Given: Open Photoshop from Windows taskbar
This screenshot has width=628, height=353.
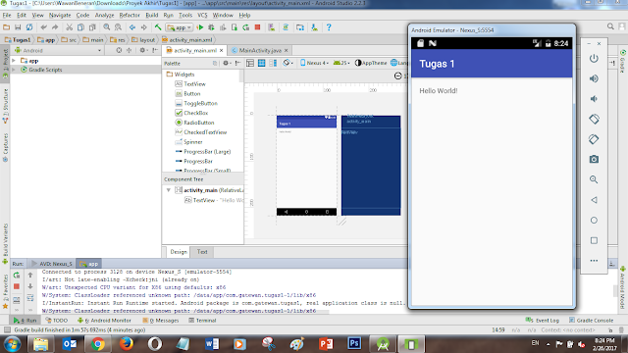Looking at the screenshot, I should 354,344.
